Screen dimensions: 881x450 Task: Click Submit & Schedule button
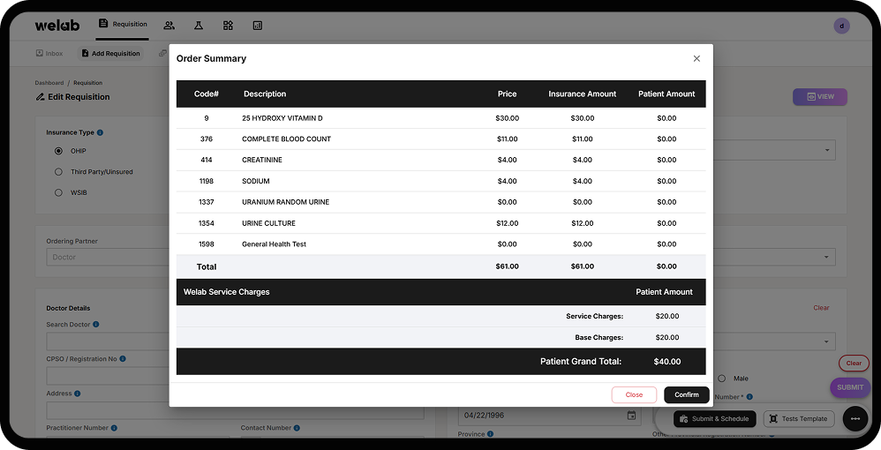coord(715,419)
